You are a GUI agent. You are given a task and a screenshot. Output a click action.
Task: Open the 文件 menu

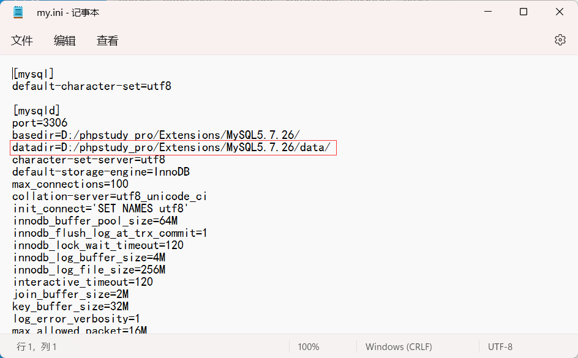coord(22,40)
